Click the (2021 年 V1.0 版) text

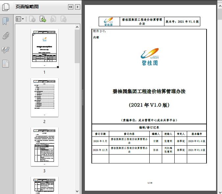[149, 105]
